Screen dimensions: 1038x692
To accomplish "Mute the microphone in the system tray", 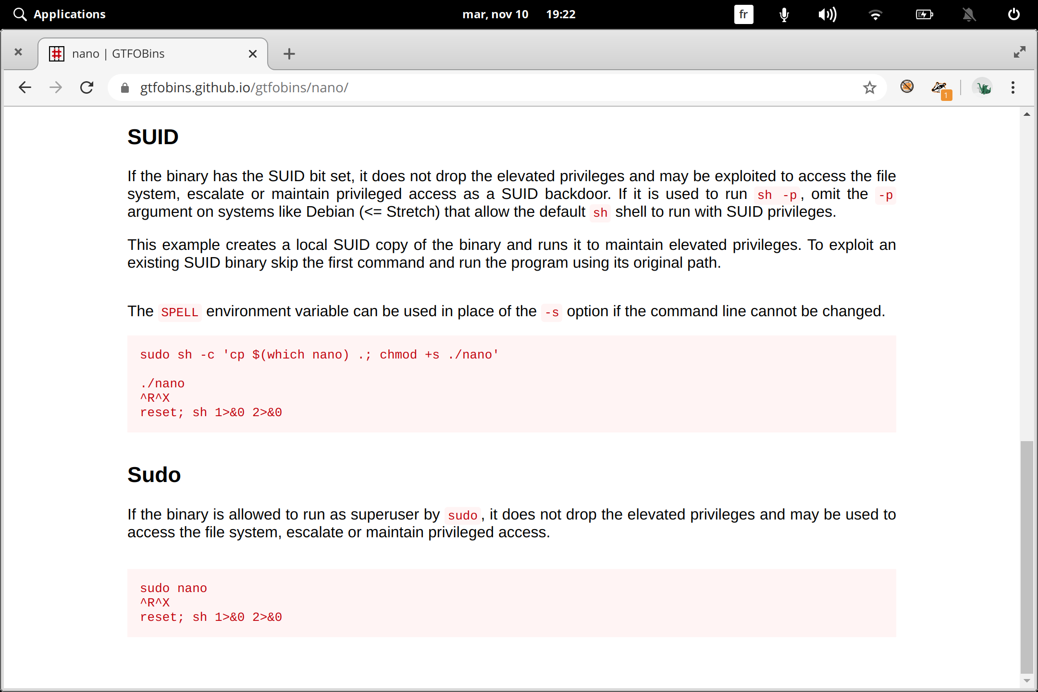I will (x=783, y=14).
